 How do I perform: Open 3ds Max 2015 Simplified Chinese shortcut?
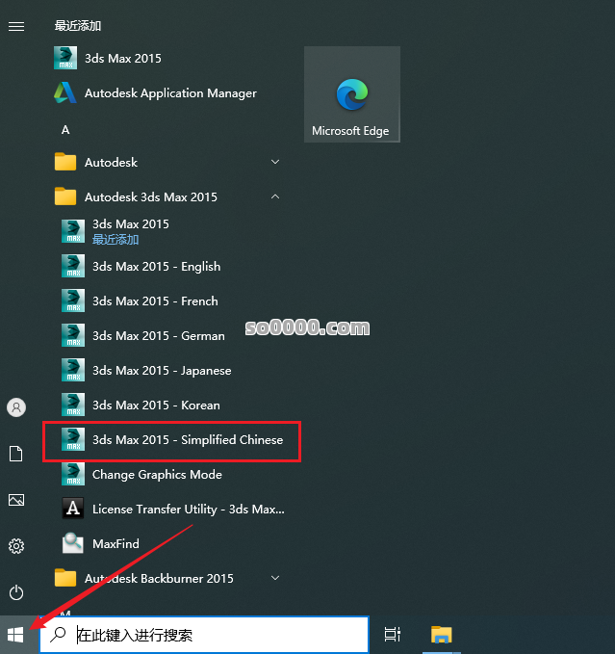[187, 440]
